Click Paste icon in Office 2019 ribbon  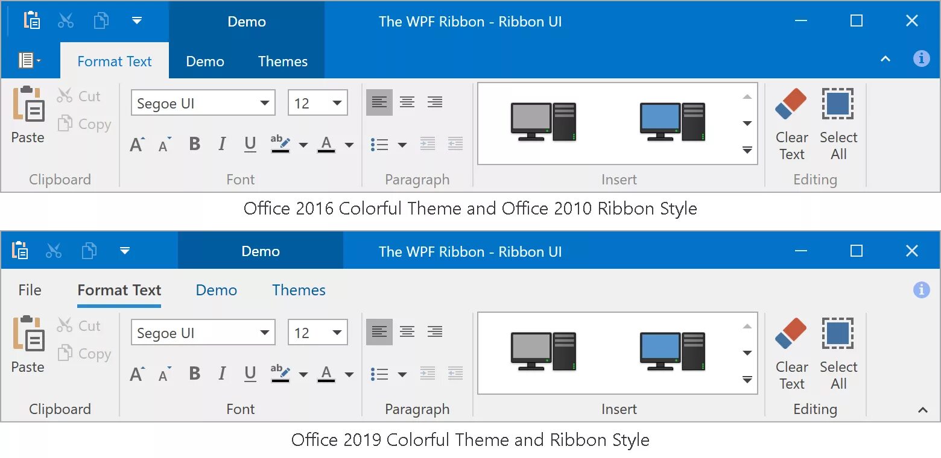tap(28, 333)
